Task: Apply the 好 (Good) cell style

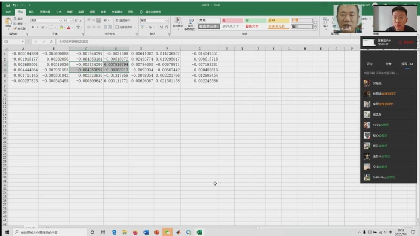Action: [x=255, y=20]
